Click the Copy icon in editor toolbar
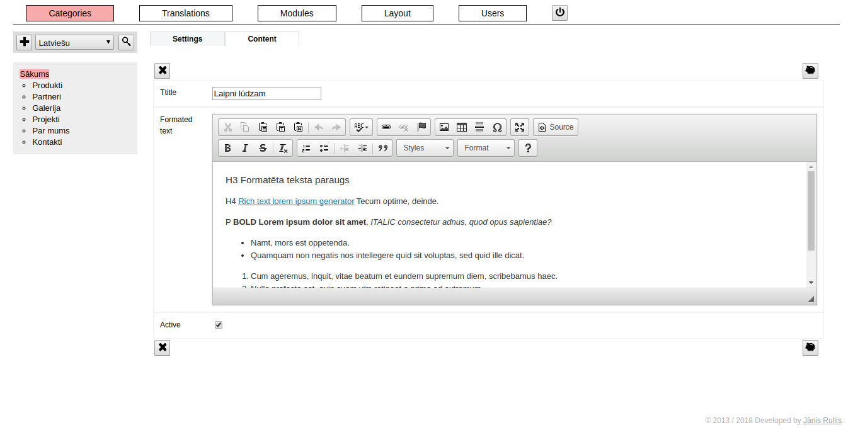The width and height of the screenshot is (853, 430). pyautogui.click(x=245, y=127)
